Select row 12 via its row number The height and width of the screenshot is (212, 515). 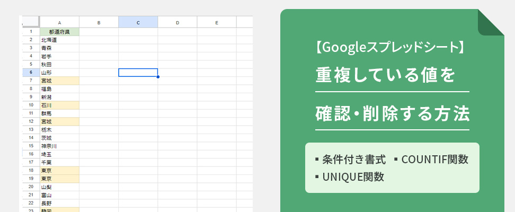(x=31, y=121)
